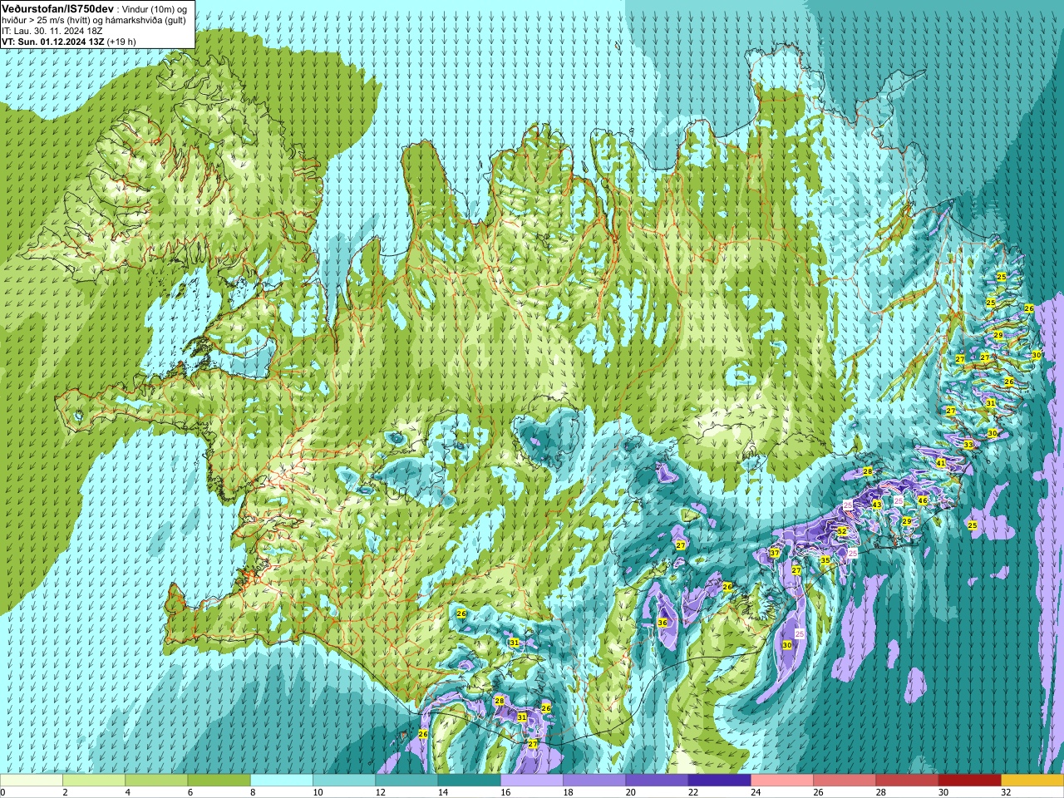Viewport: 1064px width, 798px height.
Task: Click the legend scale tick label '0'
Action: 2,792
